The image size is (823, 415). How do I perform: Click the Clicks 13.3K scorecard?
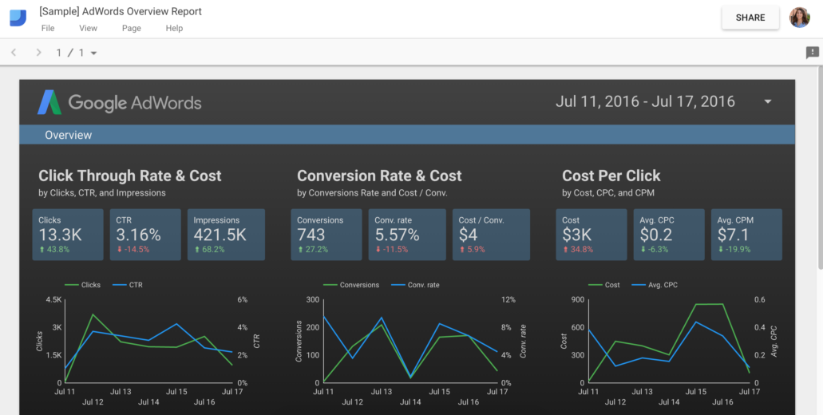(x=68, y=235)
